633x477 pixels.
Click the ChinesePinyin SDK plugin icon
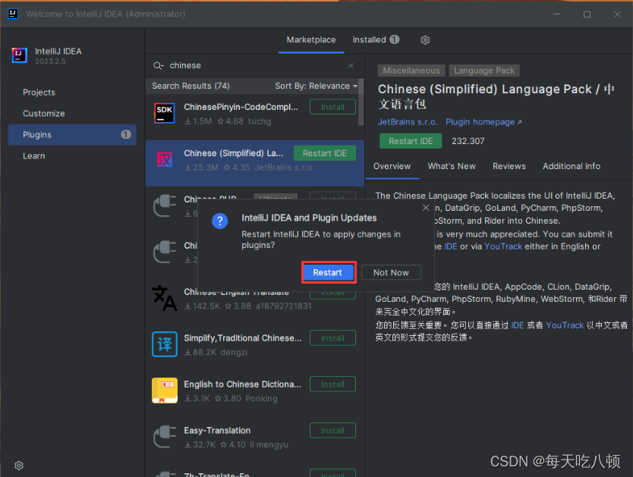165,113
